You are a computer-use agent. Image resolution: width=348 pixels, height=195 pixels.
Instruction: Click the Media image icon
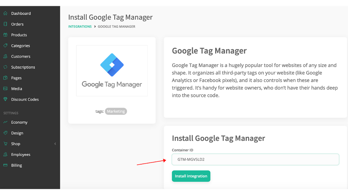point(5,89)
